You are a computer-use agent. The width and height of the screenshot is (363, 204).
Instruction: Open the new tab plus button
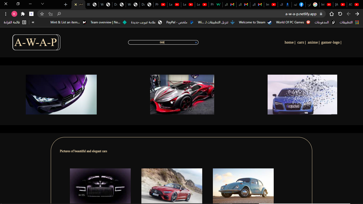[x=66, y=5]
